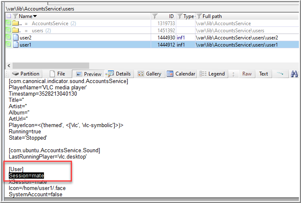Click the horizontal scrollbar under file list
The width and height of the screenshot is (301, 203).
click(x=46, y=65)
